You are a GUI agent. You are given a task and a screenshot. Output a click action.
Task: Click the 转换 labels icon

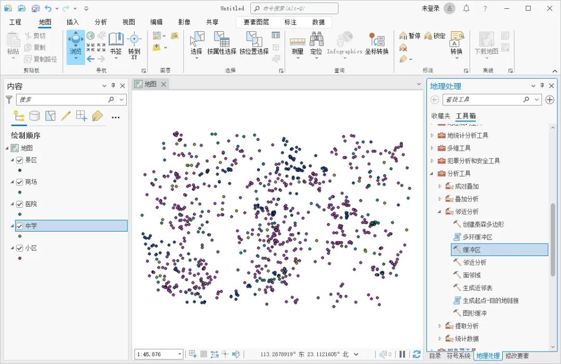point(457,38)
